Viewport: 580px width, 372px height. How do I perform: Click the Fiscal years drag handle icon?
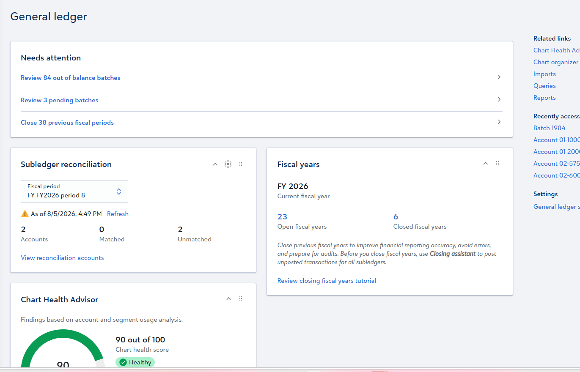pos(498,163)
